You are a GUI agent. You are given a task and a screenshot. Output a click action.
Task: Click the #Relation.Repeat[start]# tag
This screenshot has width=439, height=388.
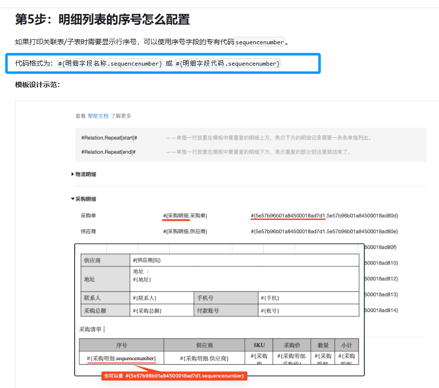click(x=109, y=138)
